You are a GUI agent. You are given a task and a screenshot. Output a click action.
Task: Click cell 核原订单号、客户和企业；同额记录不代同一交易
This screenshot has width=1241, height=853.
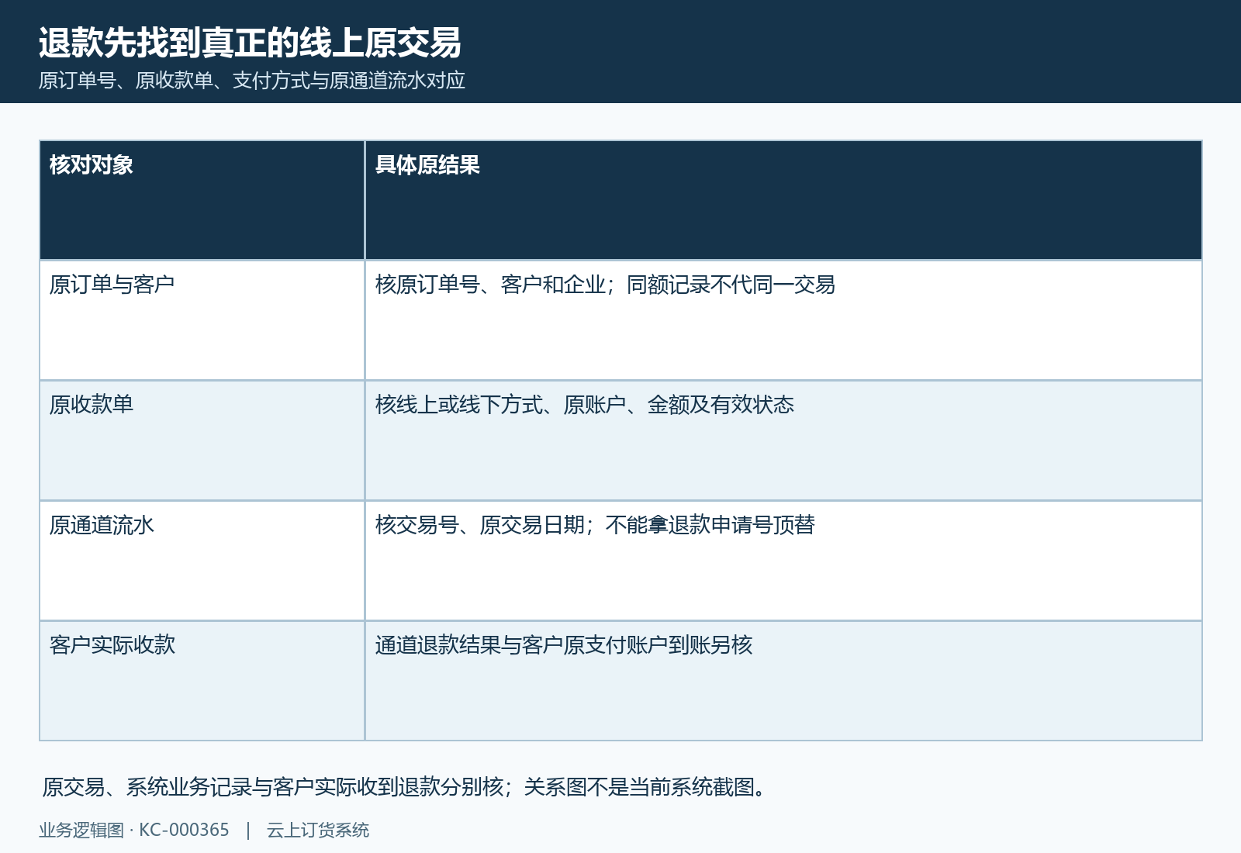click(x=783, y=320)
